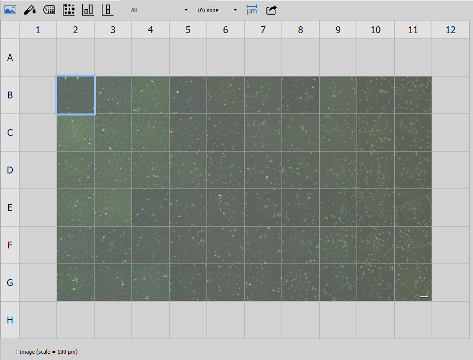The width and height of the screenshot is (473, 360).
Task: Select column header 10
Action: point(376,30)
